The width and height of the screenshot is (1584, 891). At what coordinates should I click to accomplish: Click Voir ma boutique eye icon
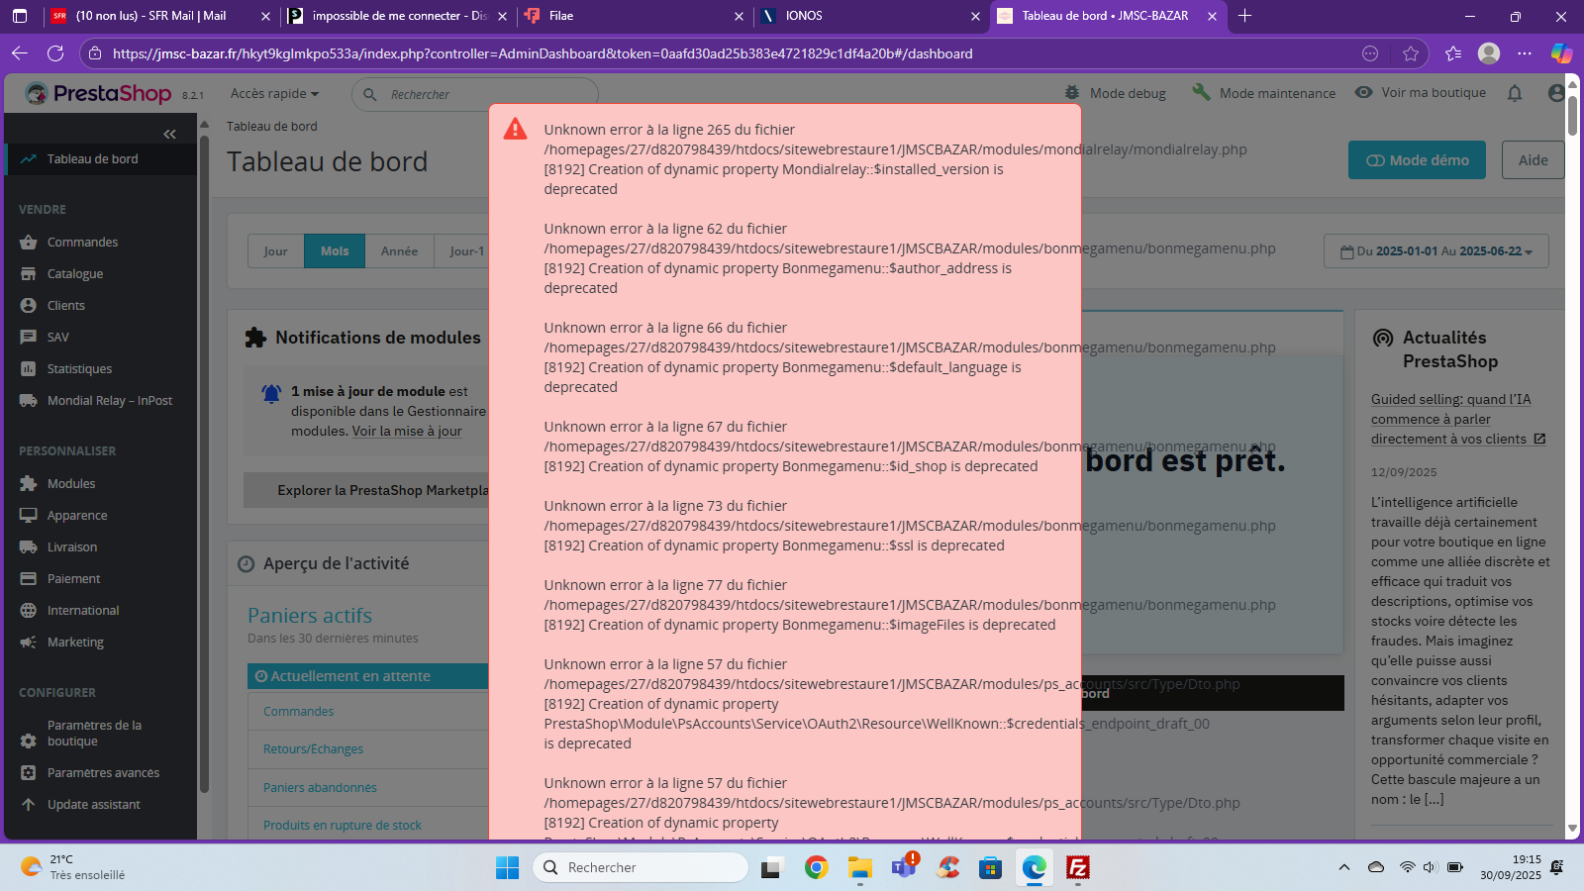click(1363, 92)
